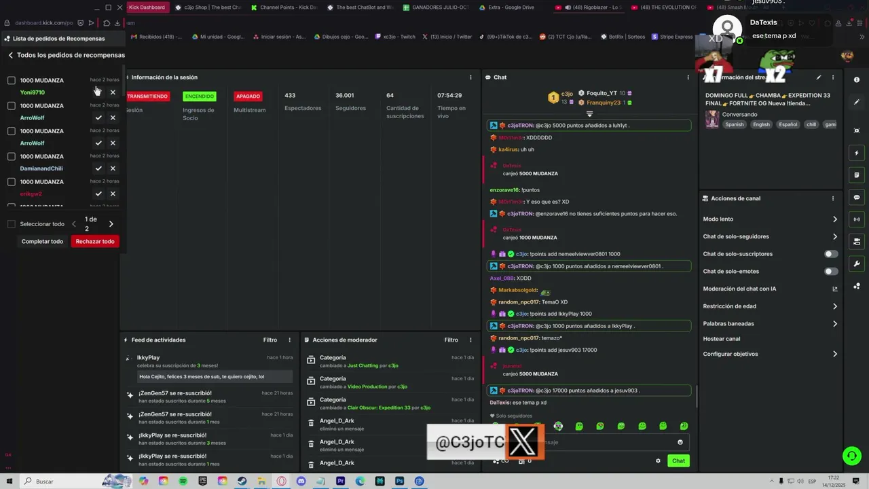This screenshot has height=489, width=869.
Task: Click Rechazar todo button
Action: pyautogui.click(x=95, y=242)
